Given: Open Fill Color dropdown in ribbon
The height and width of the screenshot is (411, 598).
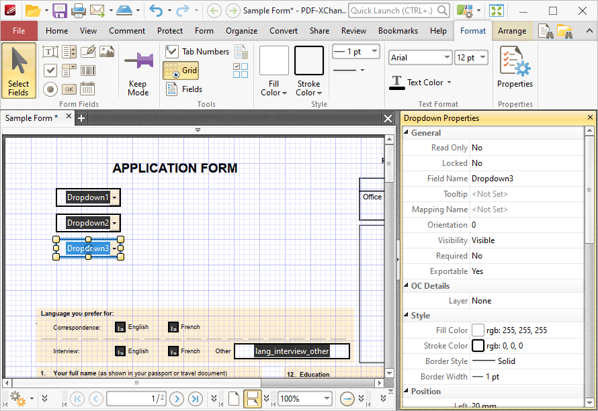Looking at the screenshot, I should [x=274, y=89].
